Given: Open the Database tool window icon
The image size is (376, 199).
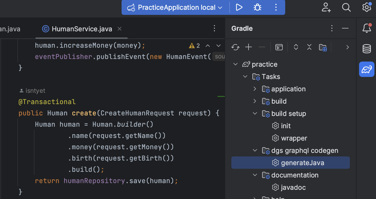Looking at the screenshot, I should (x=367, y=49).
